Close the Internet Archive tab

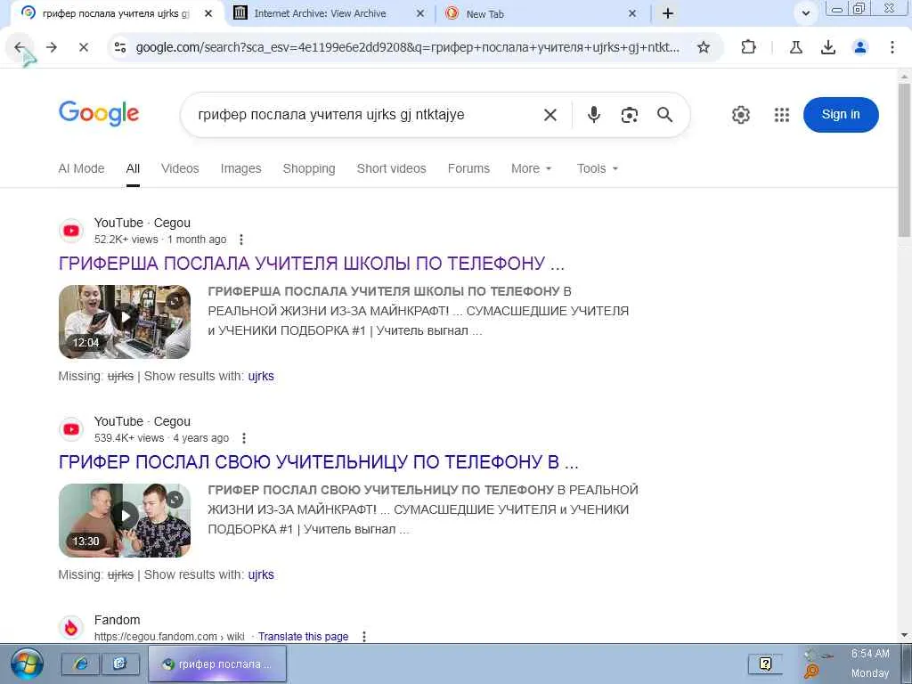(x=420, y=13)
